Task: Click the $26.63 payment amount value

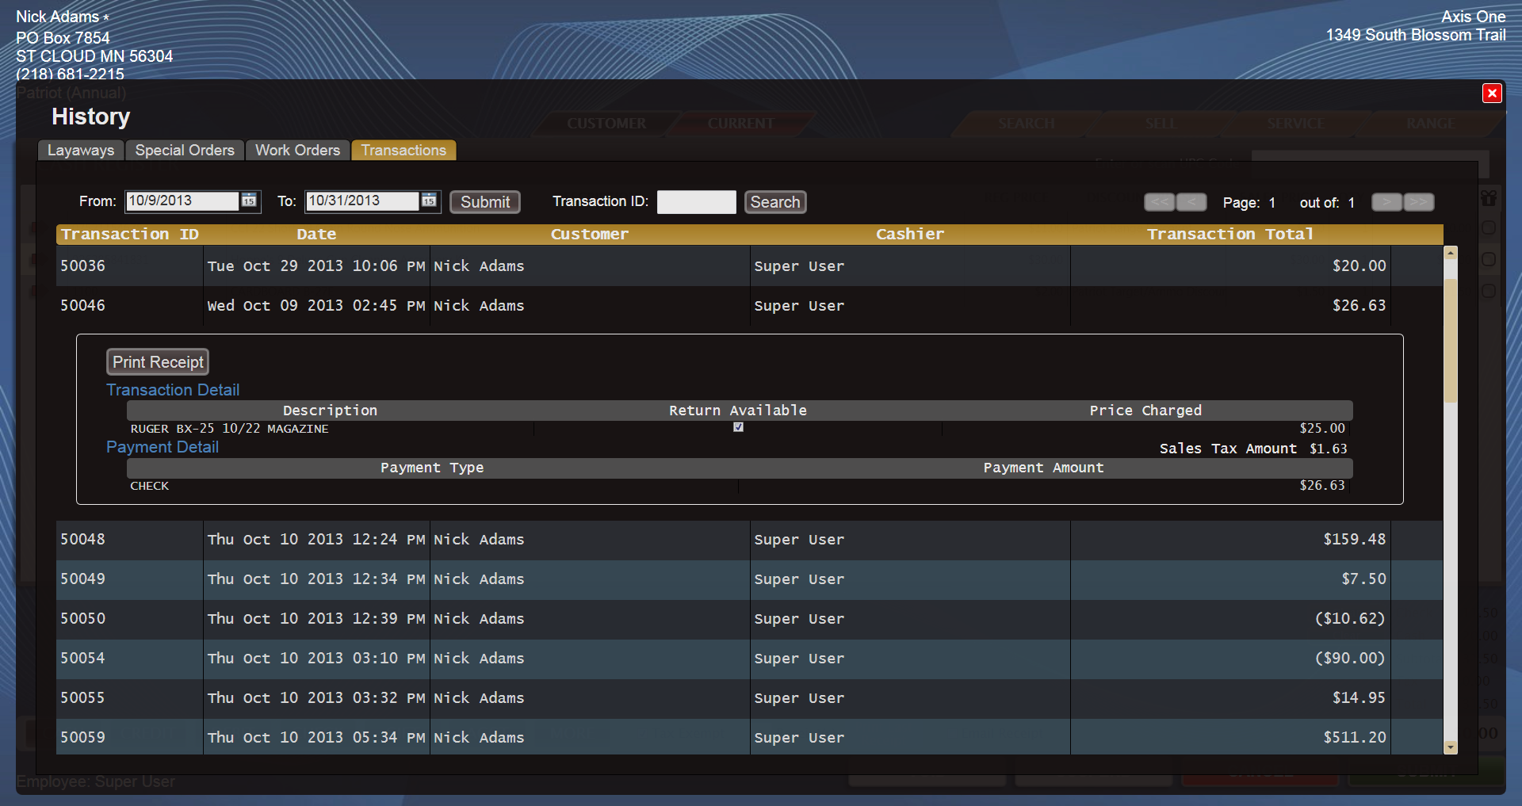Action: [1322, 485]
